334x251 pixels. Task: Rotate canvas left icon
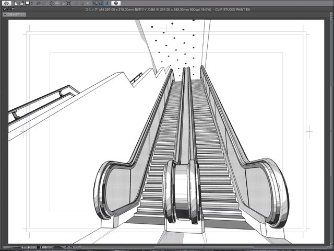(67, 247)
